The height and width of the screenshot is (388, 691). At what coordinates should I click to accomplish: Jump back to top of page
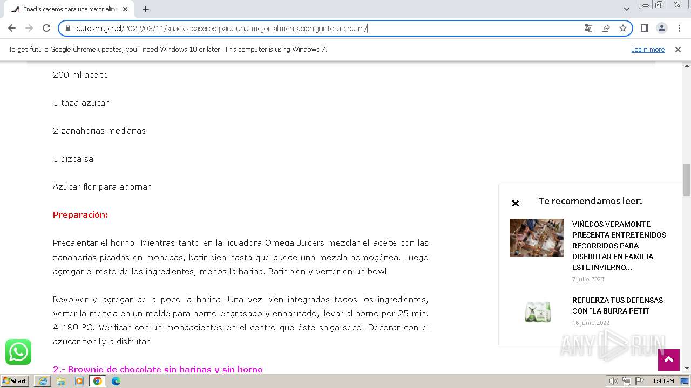[x=668, y=360]
